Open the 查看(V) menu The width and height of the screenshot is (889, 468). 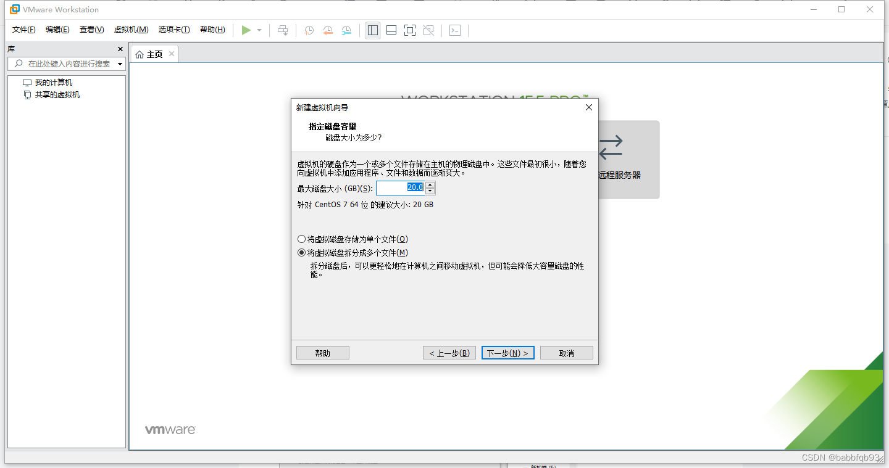(91, 30)
